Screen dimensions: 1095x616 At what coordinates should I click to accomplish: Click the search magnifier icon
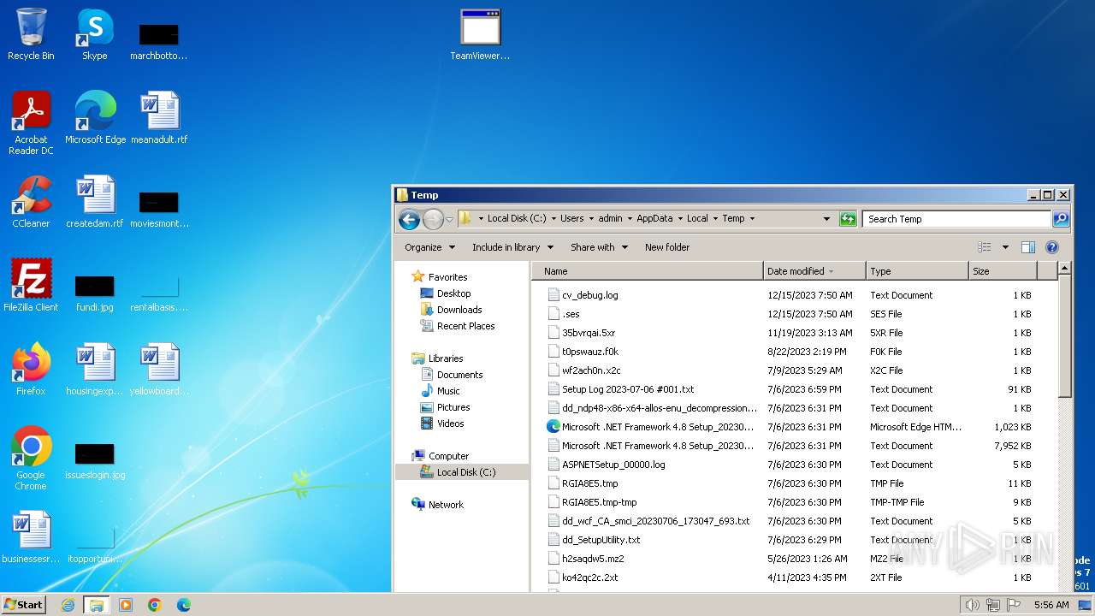point(1061,219)
